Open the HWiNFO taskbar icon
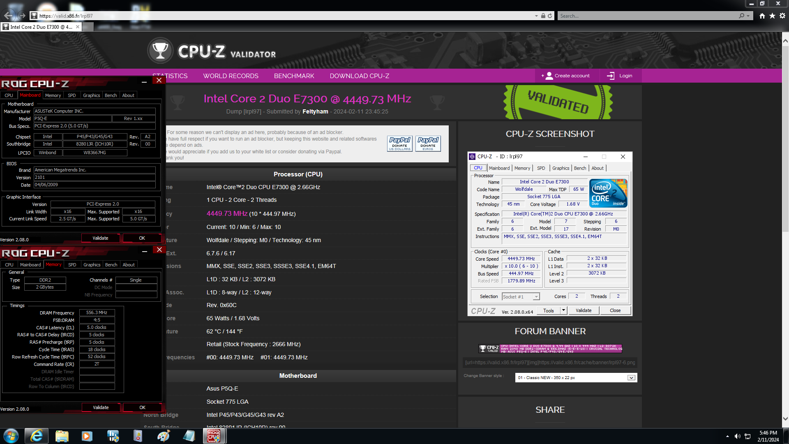Image resolution: width=789 pixels, height=444 pixels. [x=113, y=436]
